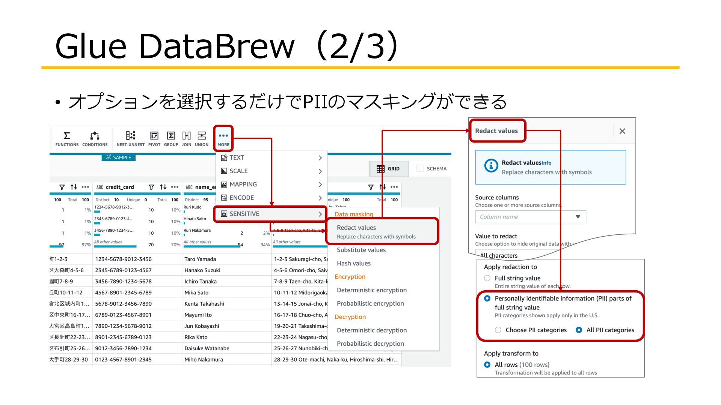Click cell 1234-5678-9012-3456
This screenshot has height=405, width=721.
tap(137, 259)
